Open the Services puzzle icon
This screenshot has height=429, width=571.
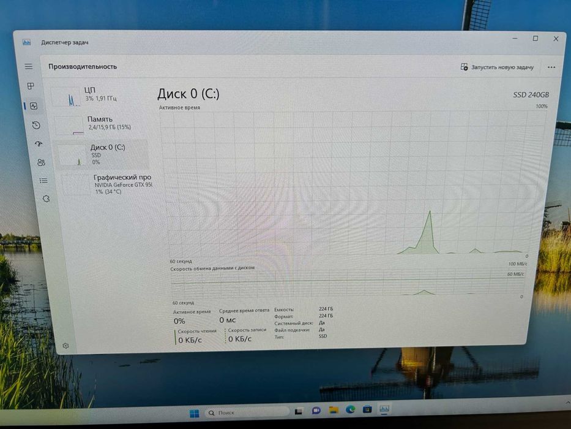click(46, 199)
